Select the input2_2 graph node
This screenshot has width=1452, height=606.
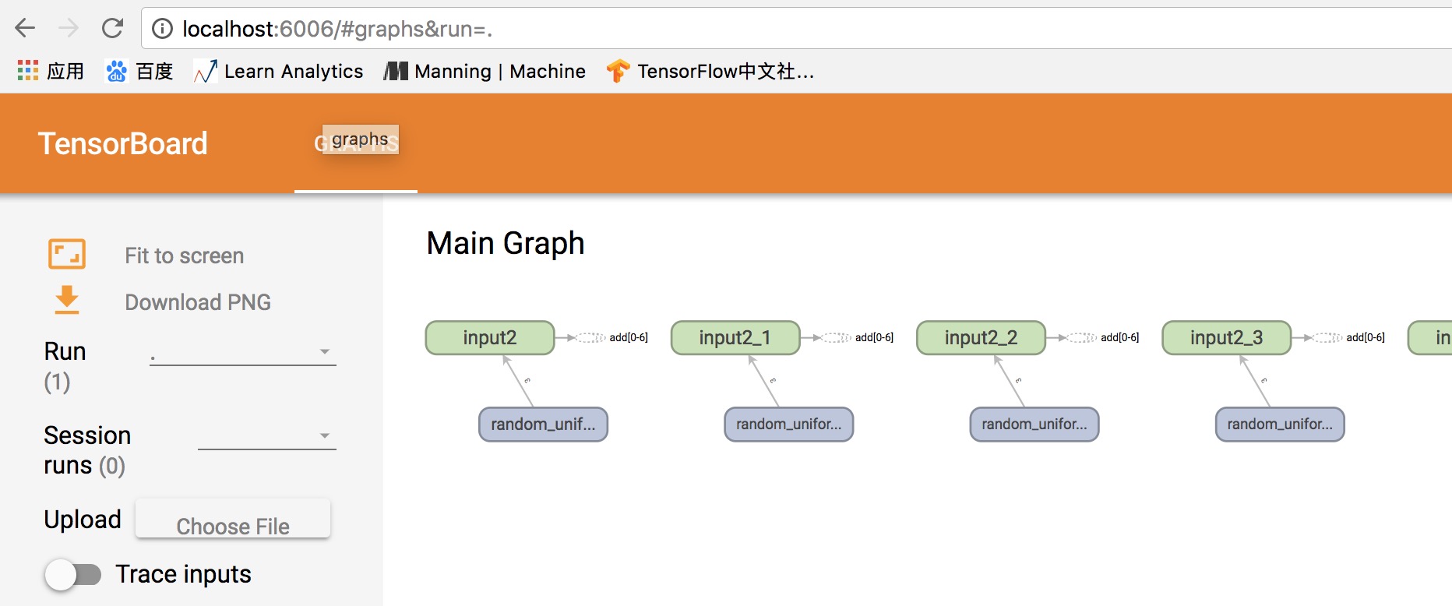(981, 337)
